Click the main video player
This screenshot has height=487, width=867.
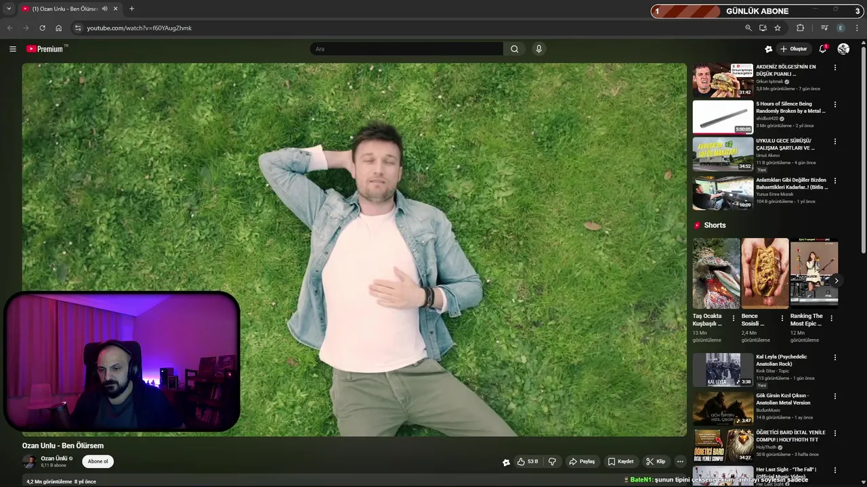(354, 250)
